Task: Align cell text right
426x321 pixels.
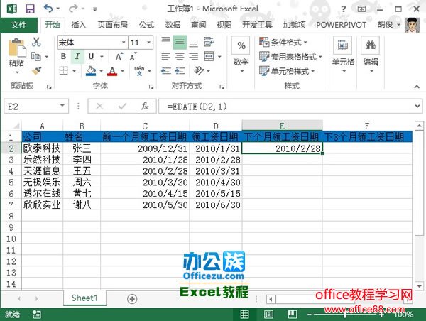Action: click(193, 57)
